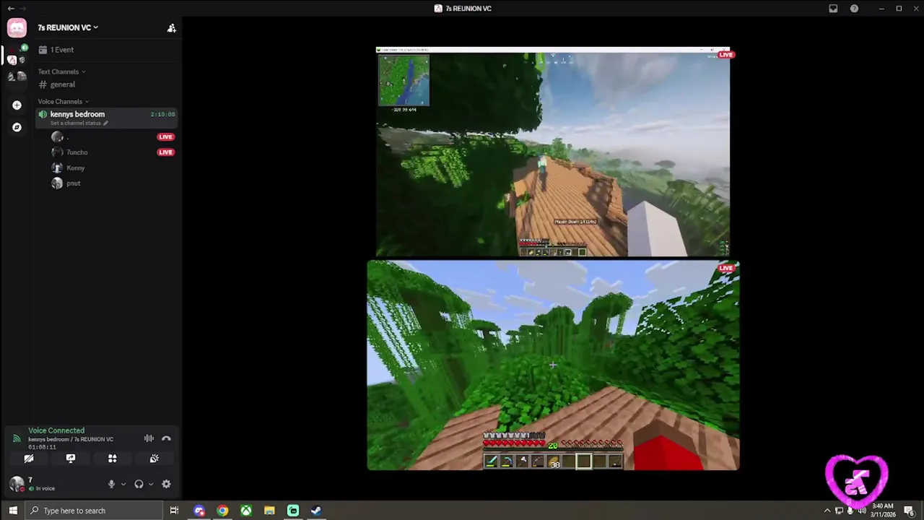Click the LIVE badge of the first voice user
Image resolution: width=924 pixels, height=520 pixels.
point(166,136)
